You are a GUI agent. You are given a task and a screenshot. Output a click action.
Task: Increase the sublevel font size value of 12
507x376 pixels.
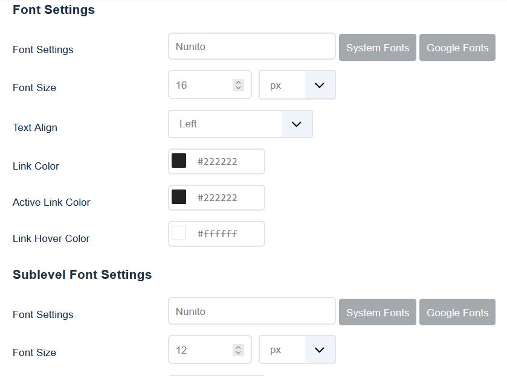pos(238,347)
